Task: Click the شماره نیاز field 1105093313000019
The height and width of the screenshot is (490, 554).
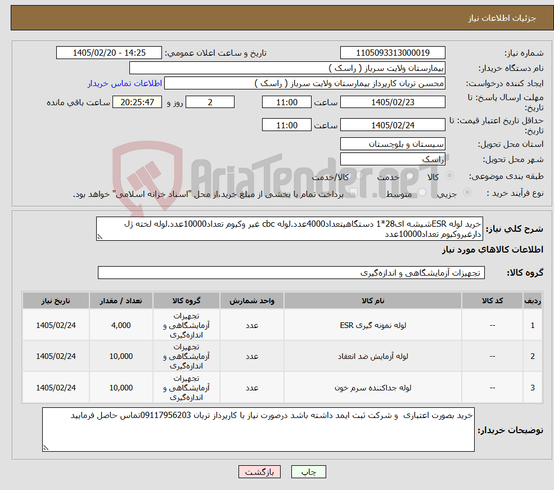Action: coord(393,53)
